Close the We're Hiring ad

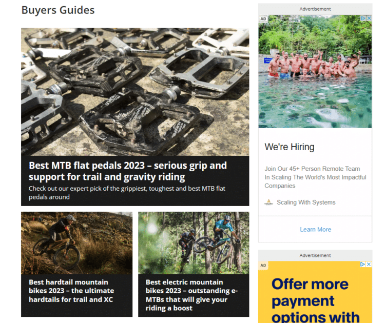click(369, 18)
